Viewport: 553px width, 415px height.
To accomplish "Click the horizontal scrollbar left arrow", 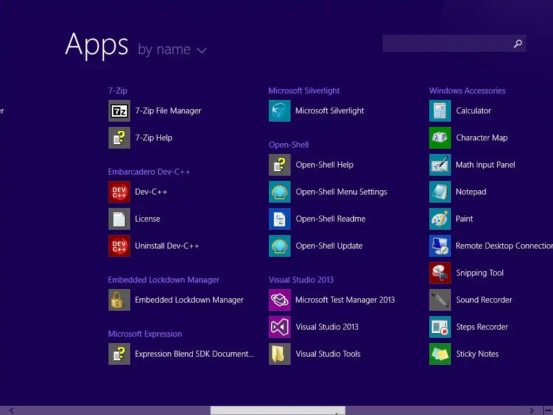I will pos(11,411).
